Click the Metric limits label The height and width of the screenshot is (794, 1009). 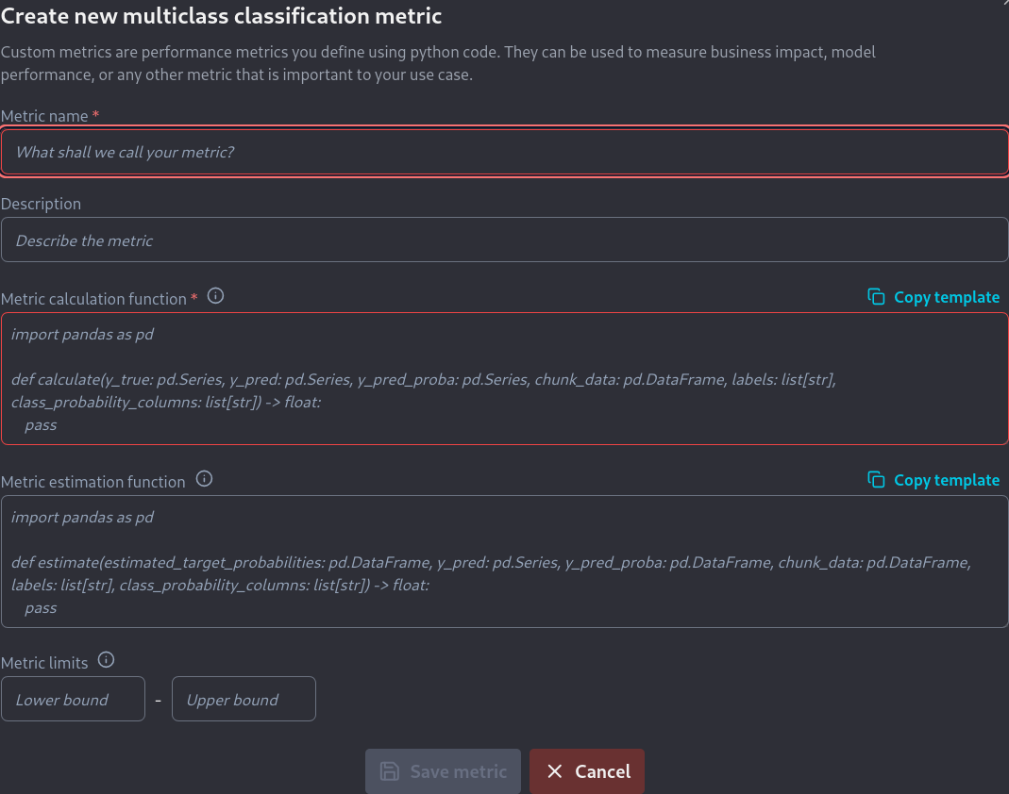tap(44, 663)
